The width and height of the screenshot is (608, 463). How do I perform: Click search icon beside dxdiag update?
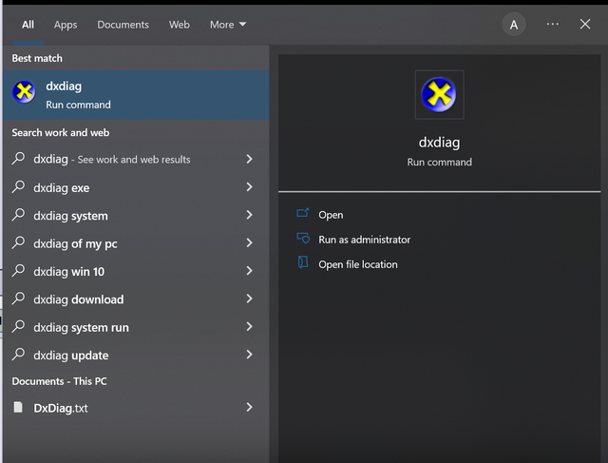point(18,355)
